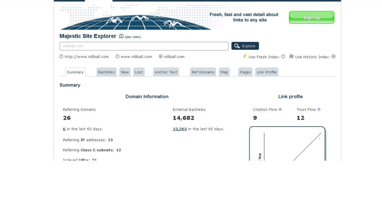
Task: Open the Lost tab
Action: (139, 72)
